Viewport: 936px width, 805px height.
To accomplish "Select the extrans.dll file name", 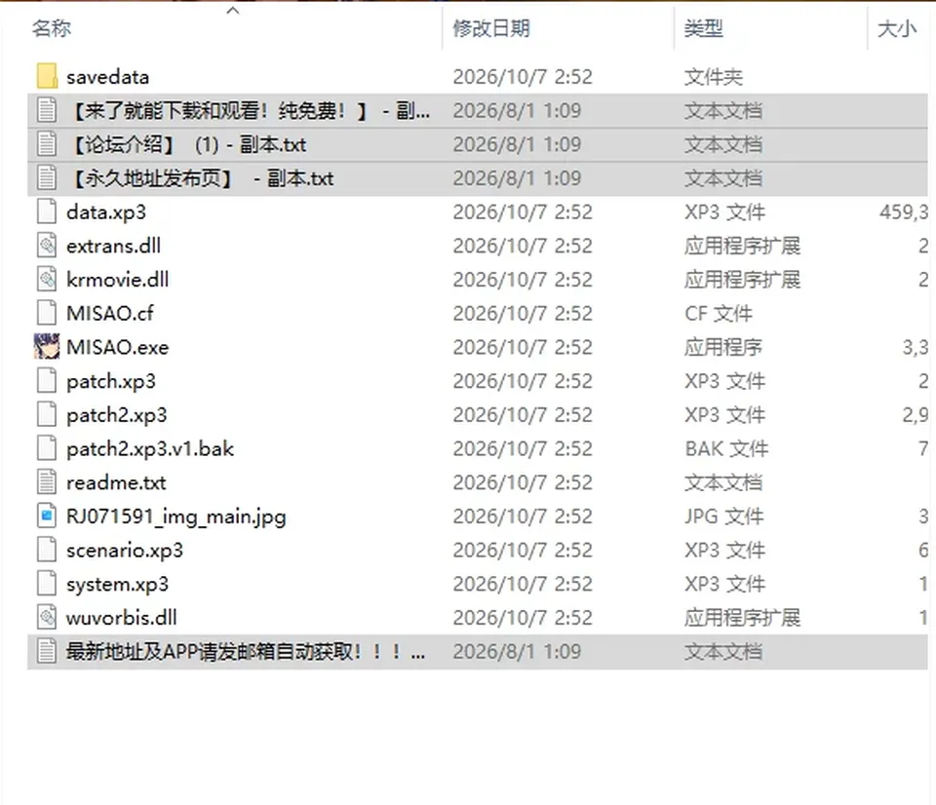I will click(113, 246).
